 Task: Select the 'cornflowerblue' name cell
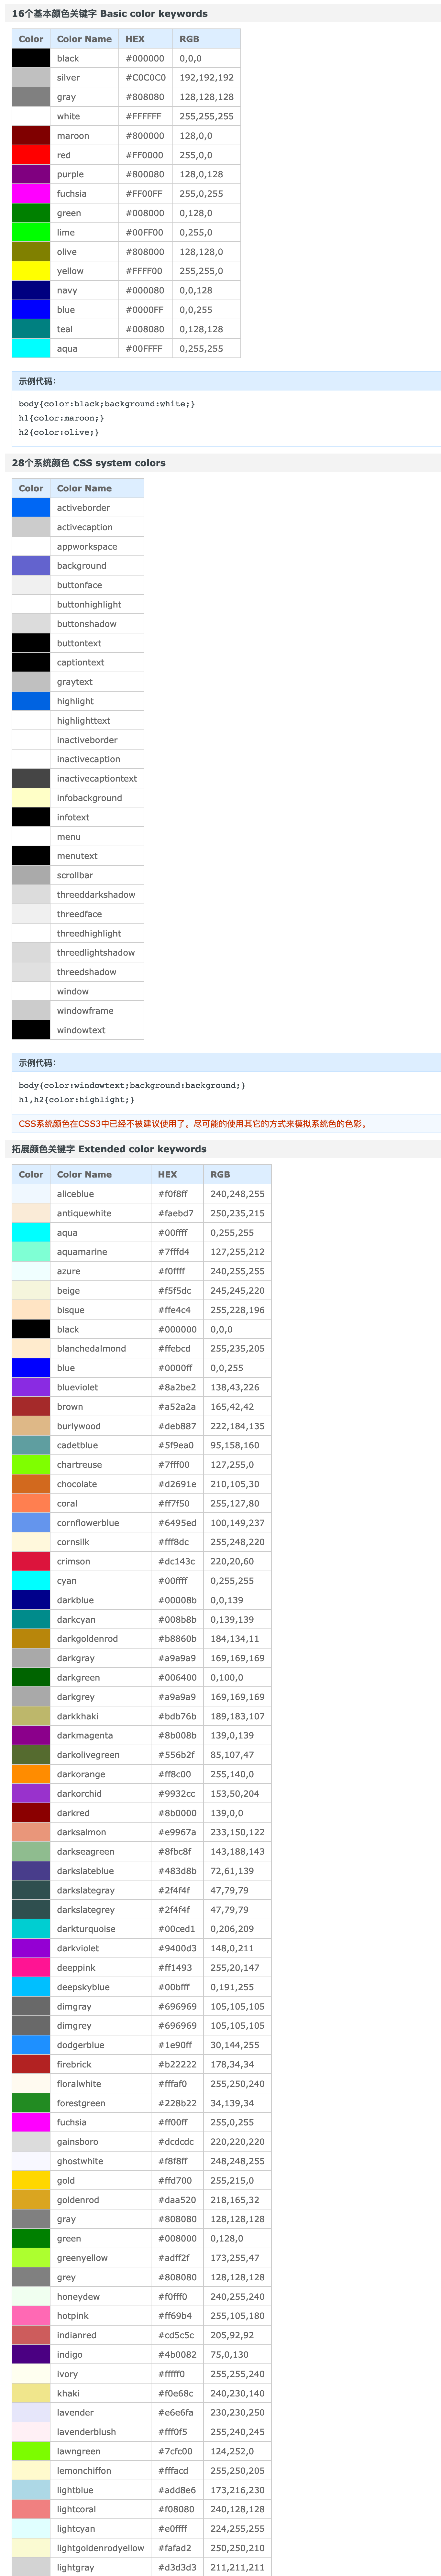point(100,1523)
